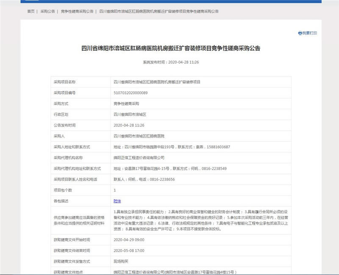Click the 竞争性磋商采购 procurement method value
Image resolution: width=339 pixels, height=275 pixels.
coord(126,103)
